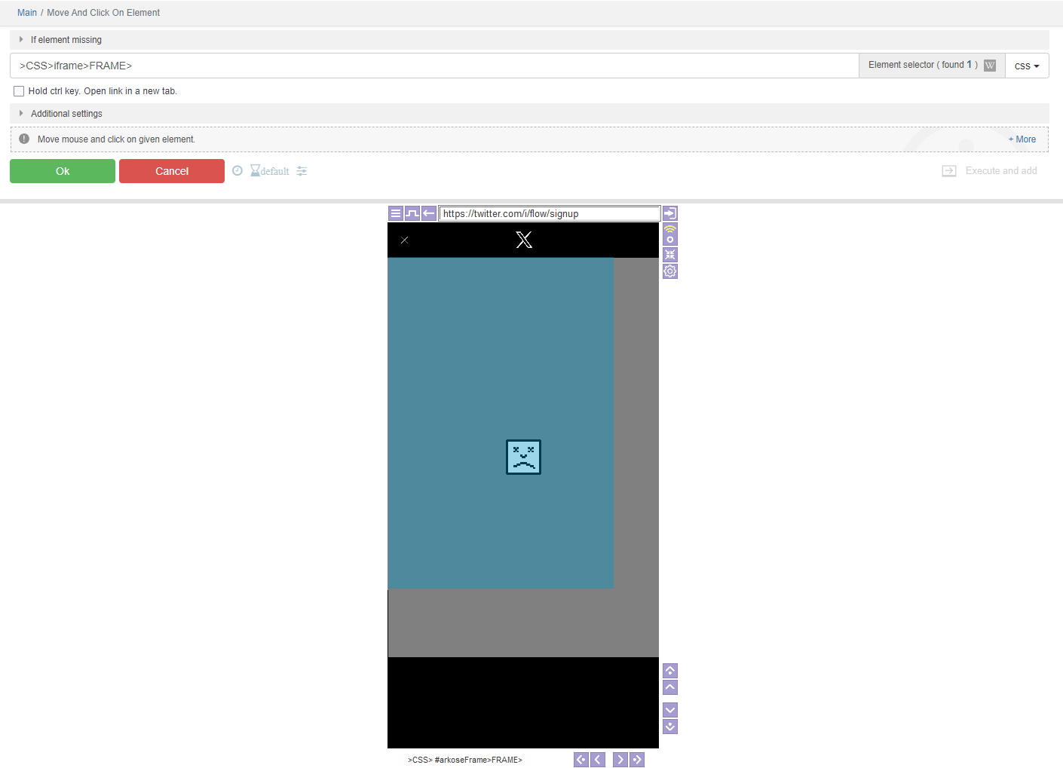Click the red Cancel button
Screen dimensions: 1063x768
(172, 171)
